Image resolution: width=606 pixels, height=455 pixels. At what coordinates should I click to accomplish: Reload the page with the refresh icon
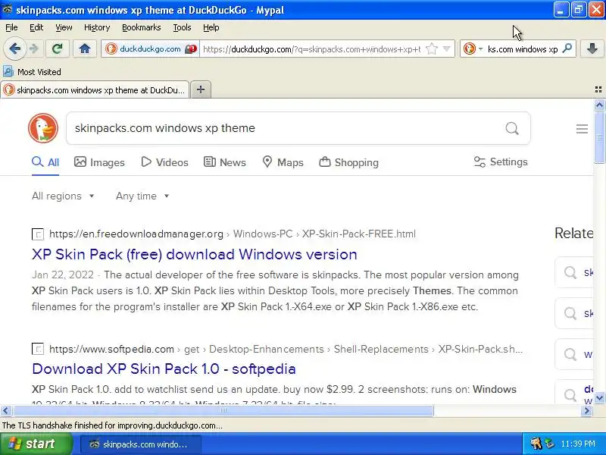tap(58, 49)
